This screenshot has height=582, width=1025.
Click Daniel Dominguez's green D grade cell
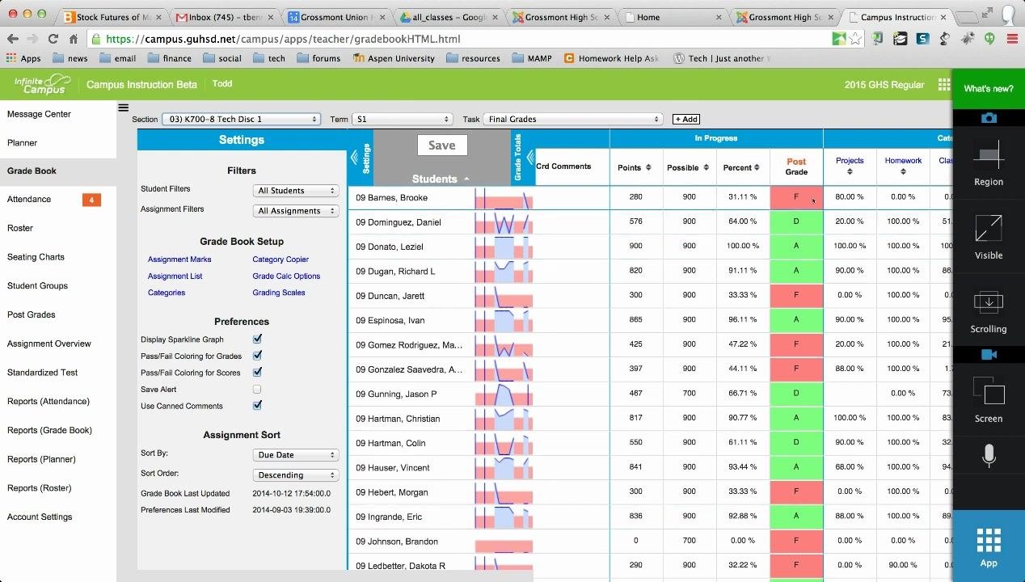pyautogui.click(x=796, y=221)
